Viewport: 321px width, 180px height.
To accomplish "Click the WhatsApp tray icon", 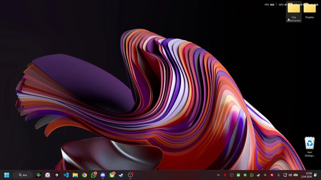I will click(252, 175).
